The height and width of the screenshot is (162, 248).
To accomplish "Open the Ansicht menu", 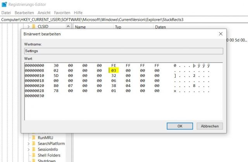I will [x=44, y=13].
